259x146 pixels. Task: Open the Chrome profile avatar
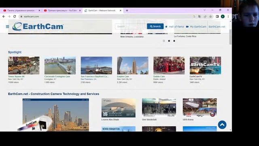tap(223, 17)
